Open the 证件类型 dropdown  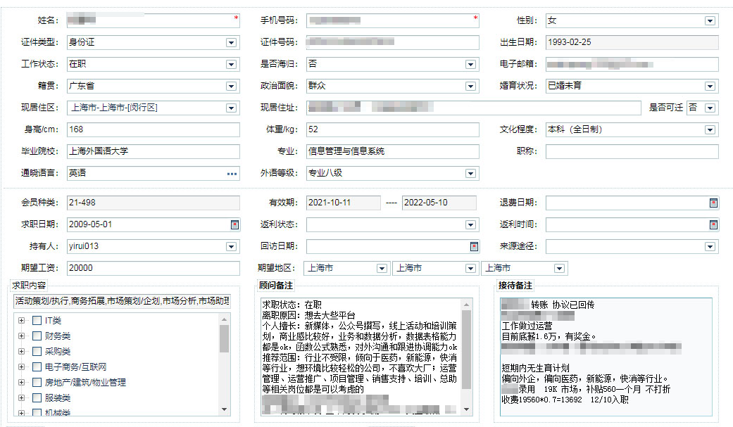click(231, 42)
